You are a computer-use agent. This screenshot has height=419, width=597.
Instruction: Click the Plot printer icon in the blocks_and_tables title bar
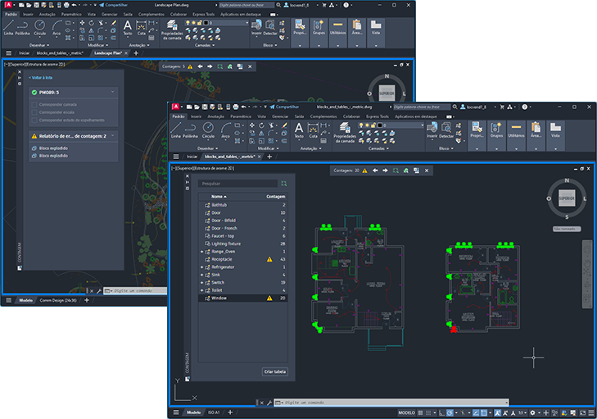[236, 107]
